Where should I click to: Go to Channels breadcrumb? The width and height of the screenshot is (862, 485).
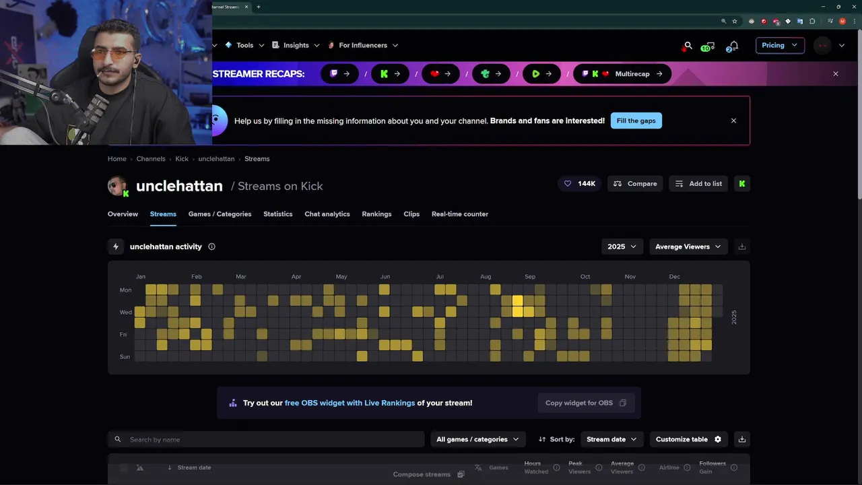tap(151, 159)
